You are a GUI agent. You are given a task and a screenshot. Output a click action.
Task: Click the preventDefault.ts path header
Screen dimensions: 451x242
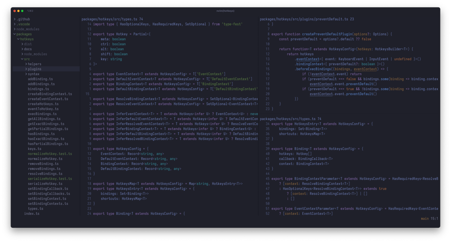pos(307,19)
